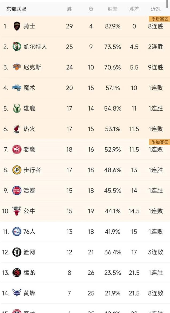Open the 76ers team logo
Image resolution: width=170 pixels, height=313 pixels.
(17, 232)
